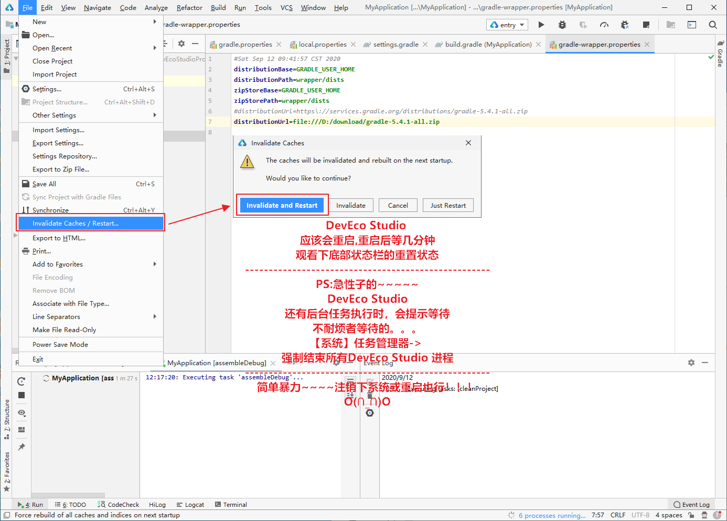Click the Stop square icon in toolbar
727x521 pixels.
646,25
